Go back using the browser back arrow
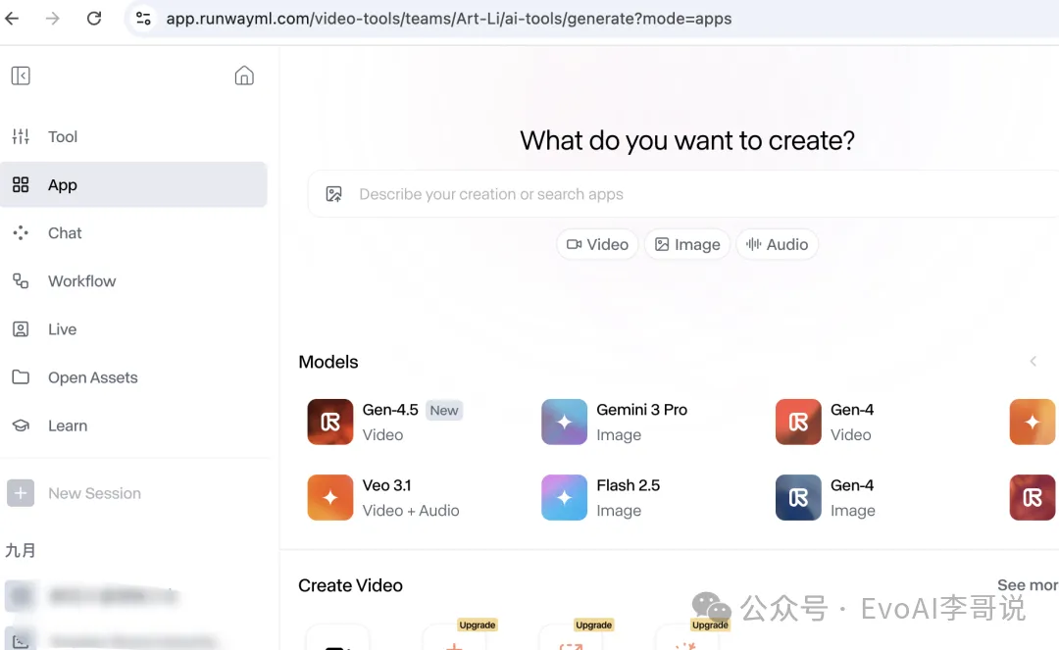1059x650 pixels. 12,19
